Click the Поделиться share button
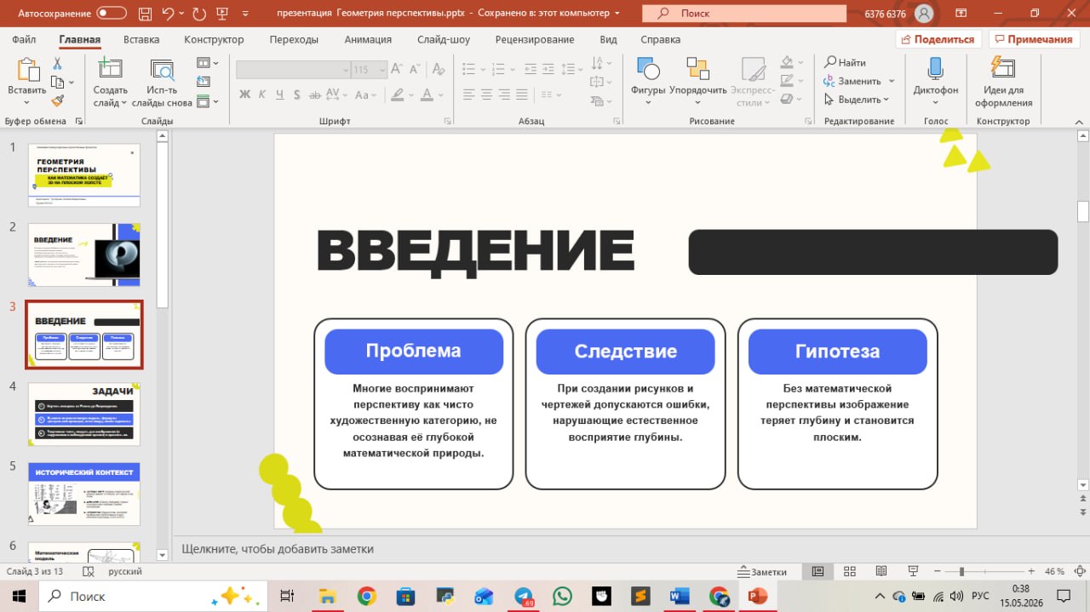The height and width of the screenshot is (612, 1090). tap(938, 40)
